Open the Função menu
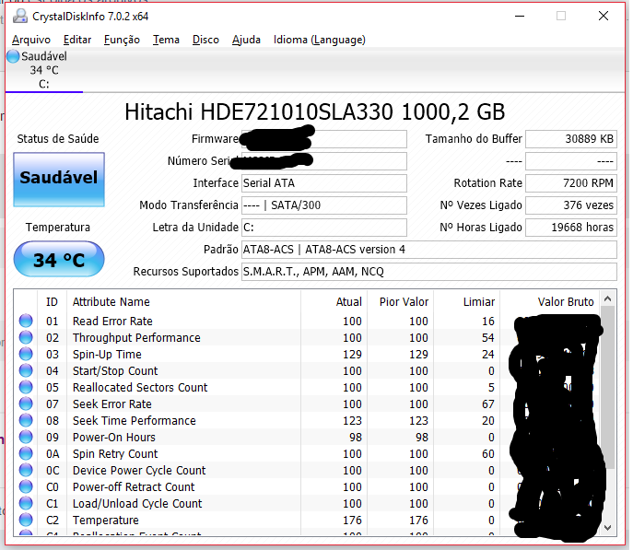The height and width of the screenshot is (550, 633). (122, 40)
